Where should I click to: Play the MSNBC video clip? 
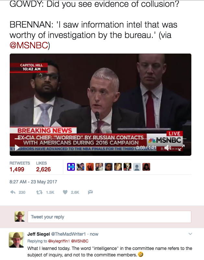17,148
